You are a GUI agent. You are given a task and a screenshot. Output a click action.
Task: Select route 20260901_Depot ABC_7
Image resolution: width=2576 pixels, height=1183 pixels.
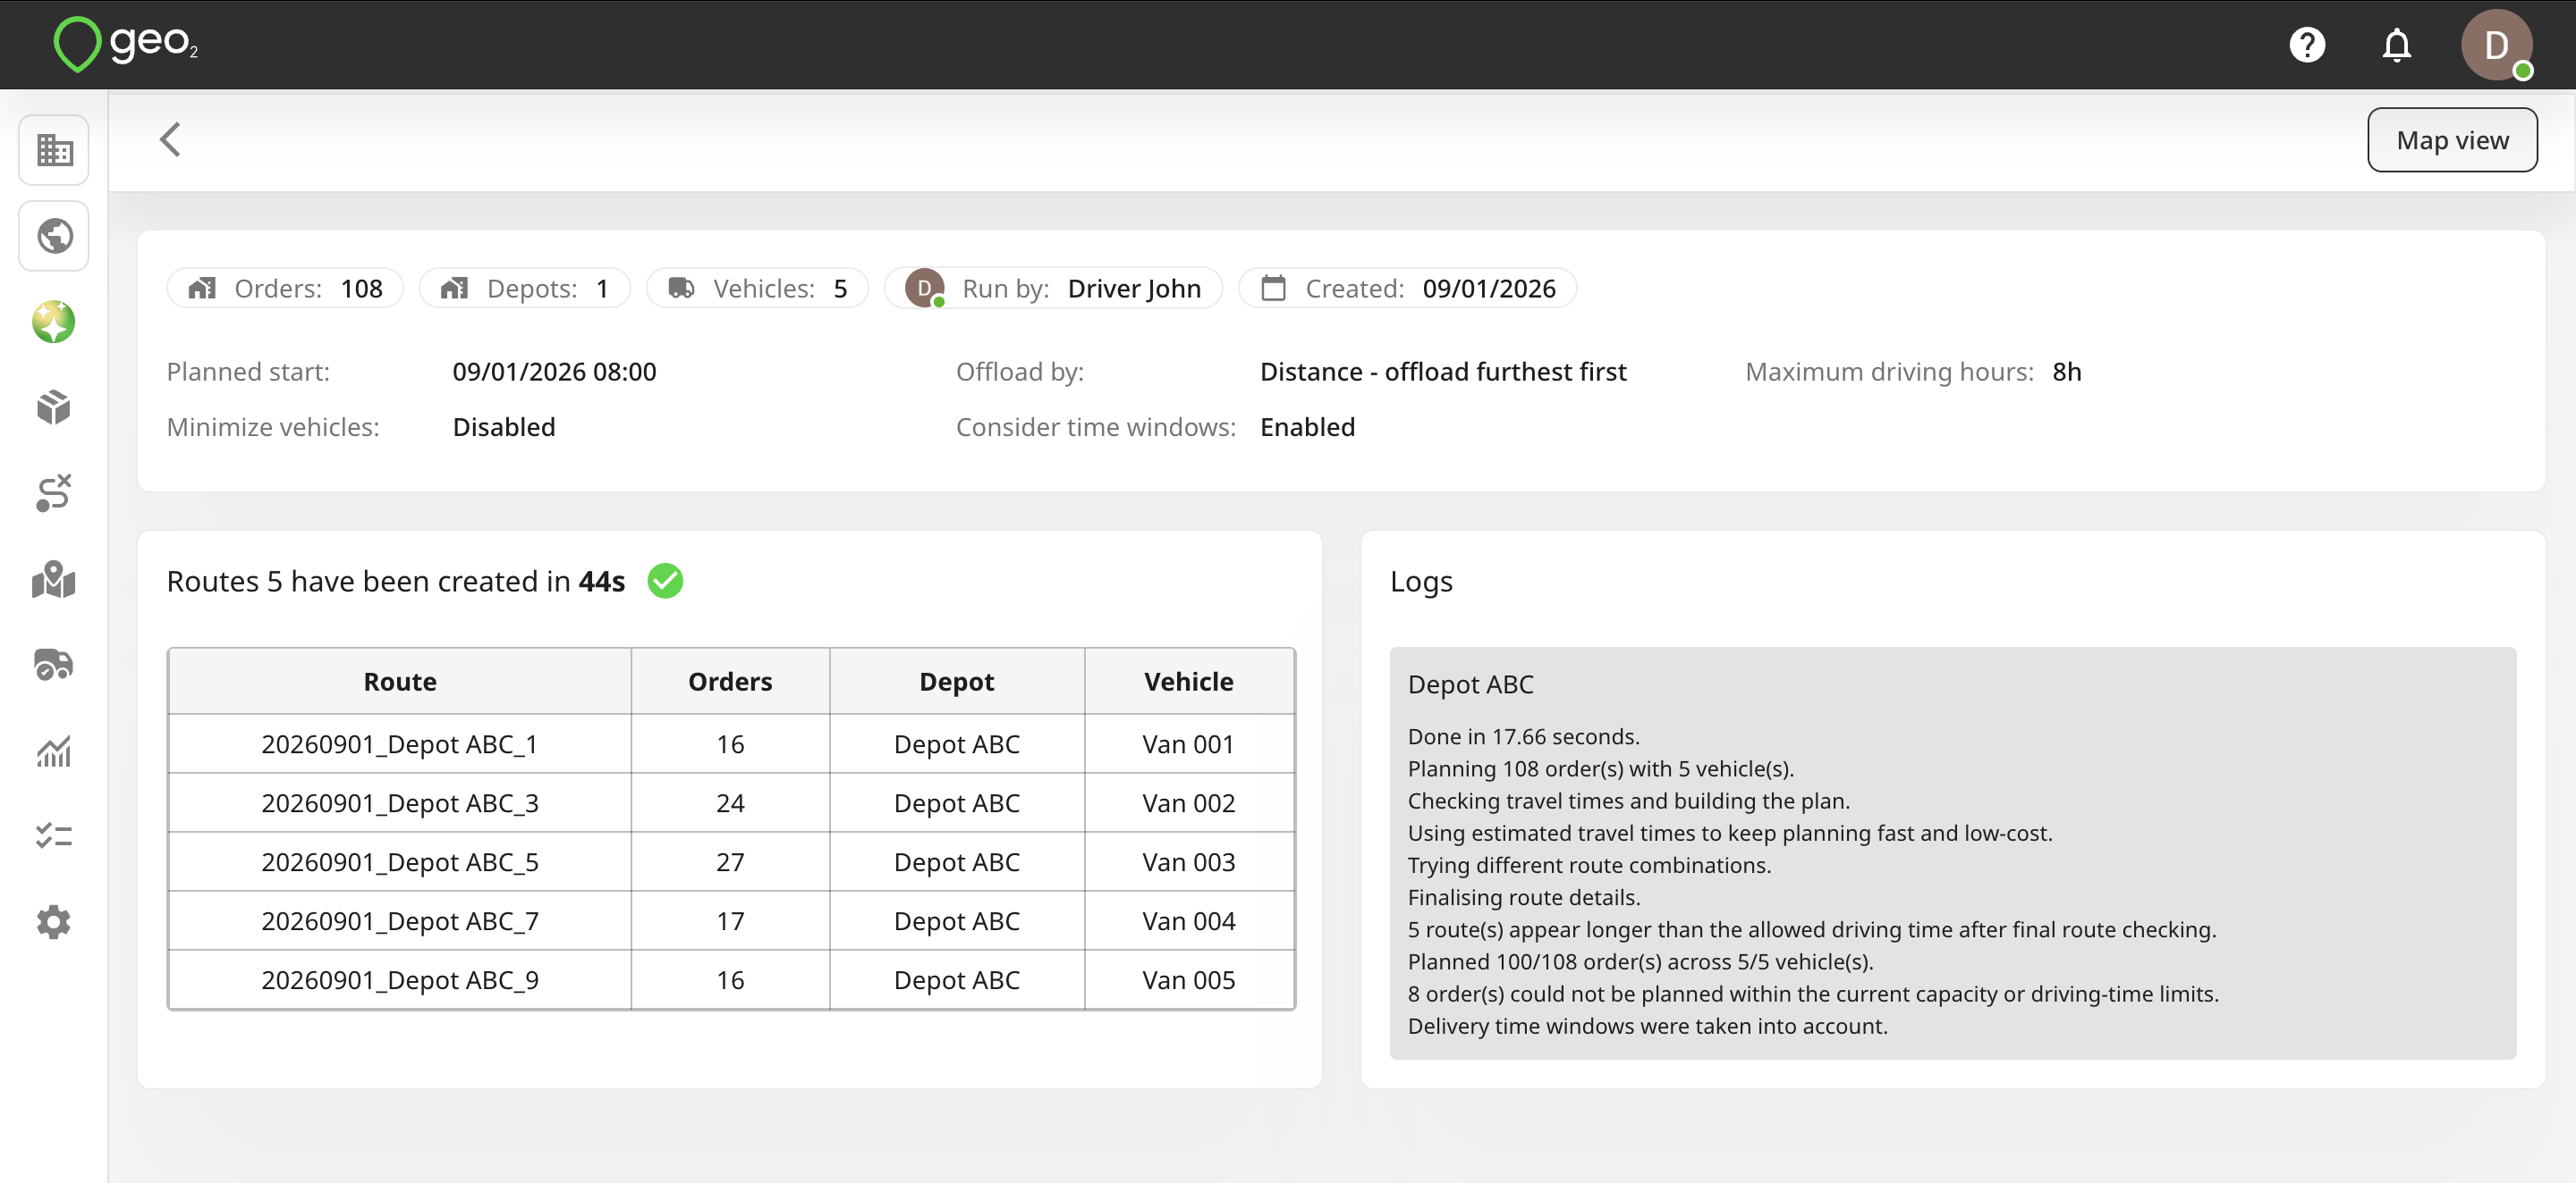pyautogui.click(x=400, y=921)
